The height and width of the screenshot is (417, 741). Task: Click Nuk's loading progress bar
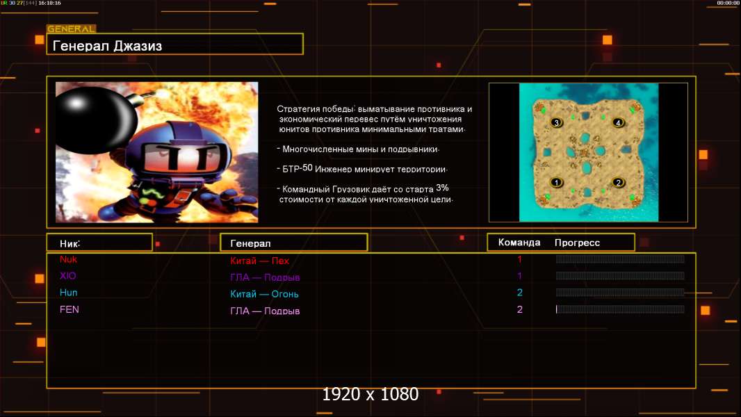pyautogui.click(x=620, y=259)
